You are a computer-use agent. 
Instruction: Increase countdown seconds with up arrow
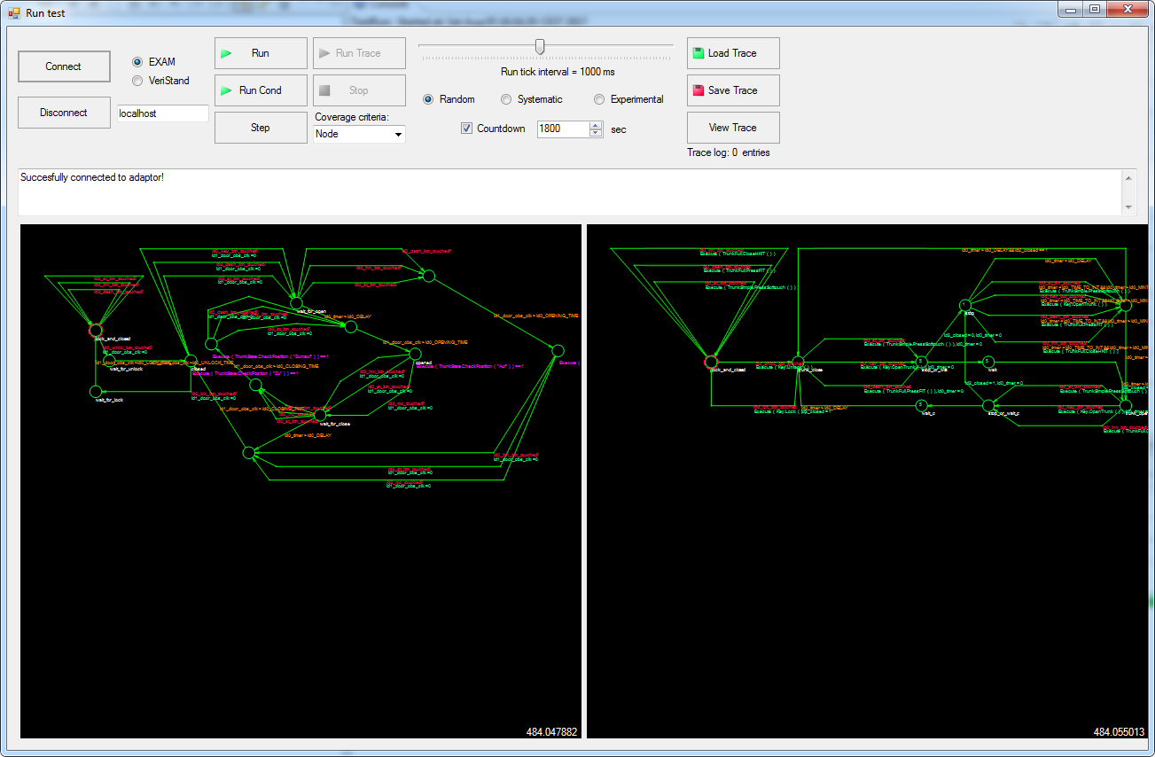(596, 125)
